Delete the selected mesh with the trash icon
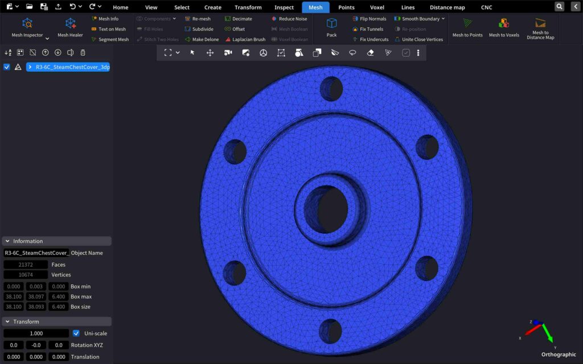The width and height of the screenshot is (583, 364). [x=83, y=52]
